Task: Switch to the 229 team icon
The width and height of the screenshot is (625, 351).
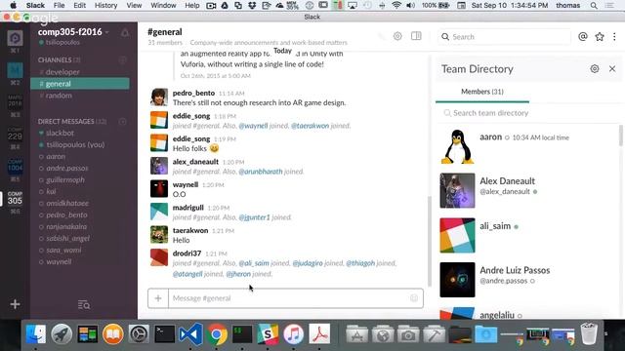Action: click(15, 135)
